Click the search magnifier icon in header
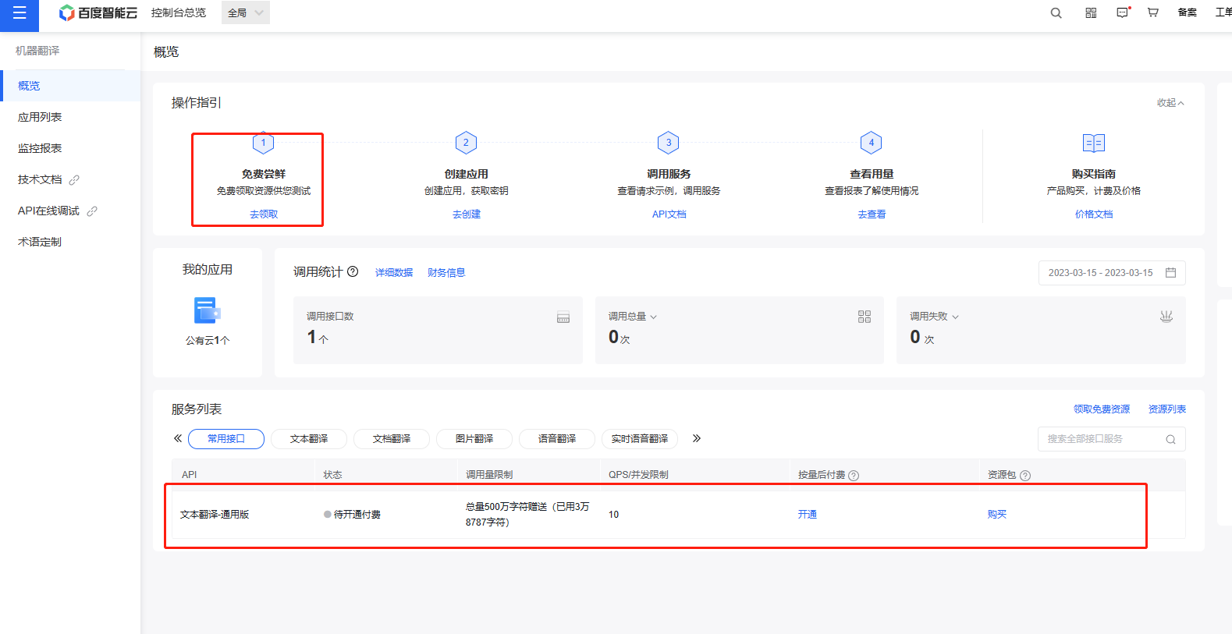This screenshot has height=634, width=1232. pyautogui.click(x=1056, y=13)
